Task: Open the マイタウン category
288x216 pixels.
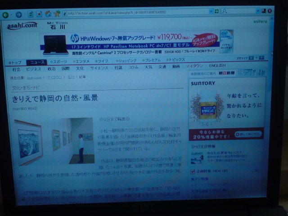Action: tap(194, 66)
